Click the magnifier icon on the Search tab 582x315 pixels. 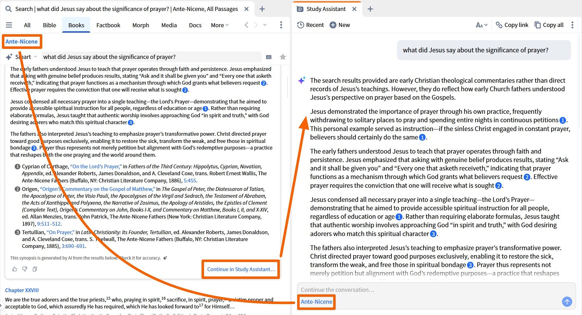[8, 9]
